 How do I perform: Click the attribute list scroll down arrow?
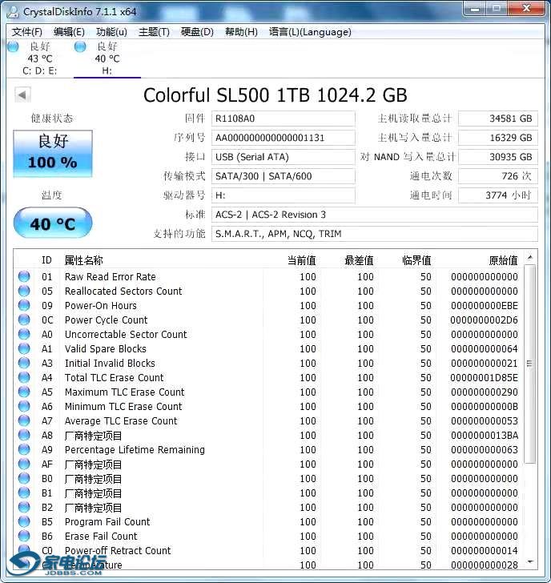pos(530,562)
